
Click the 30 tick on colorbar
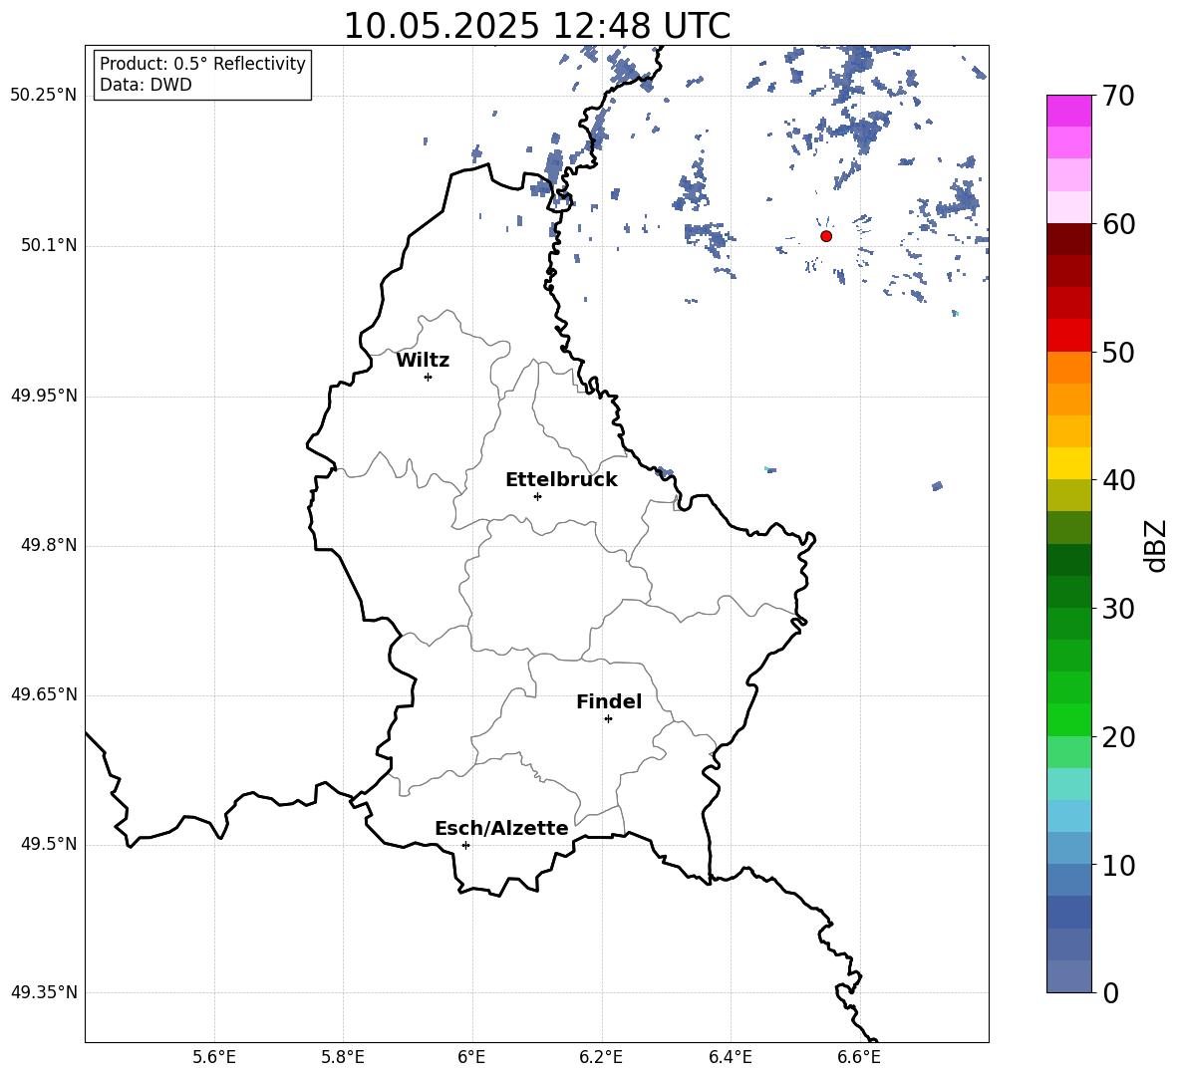pos(1118,609)
